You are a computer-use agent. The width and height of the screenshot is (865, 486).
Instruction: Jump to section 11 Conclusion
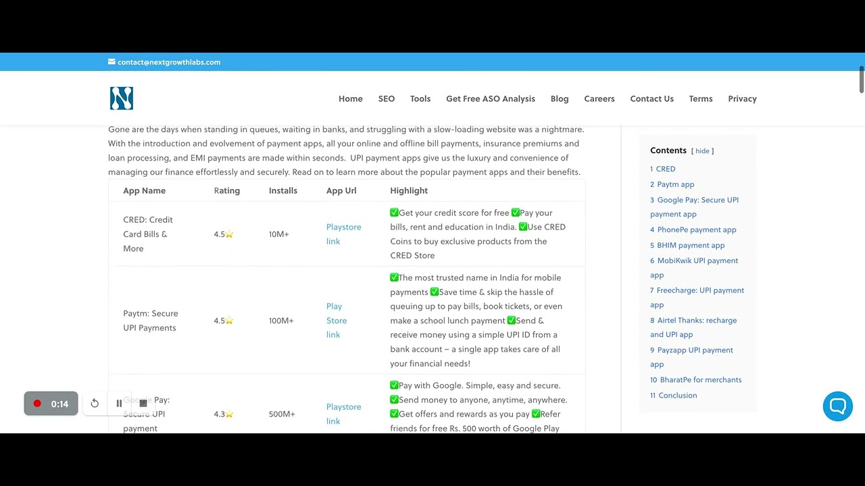[x=674, y=396]
